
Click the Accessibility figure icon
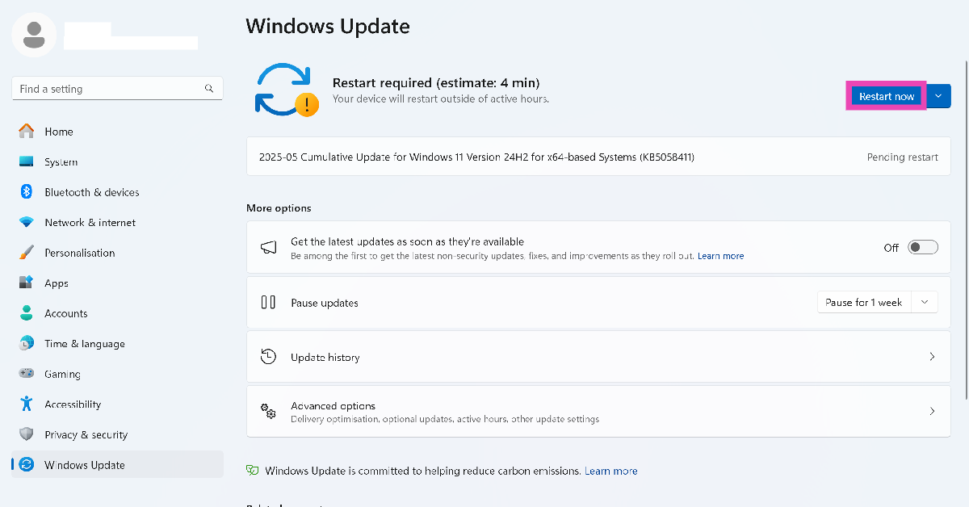[x=27, y=404]
